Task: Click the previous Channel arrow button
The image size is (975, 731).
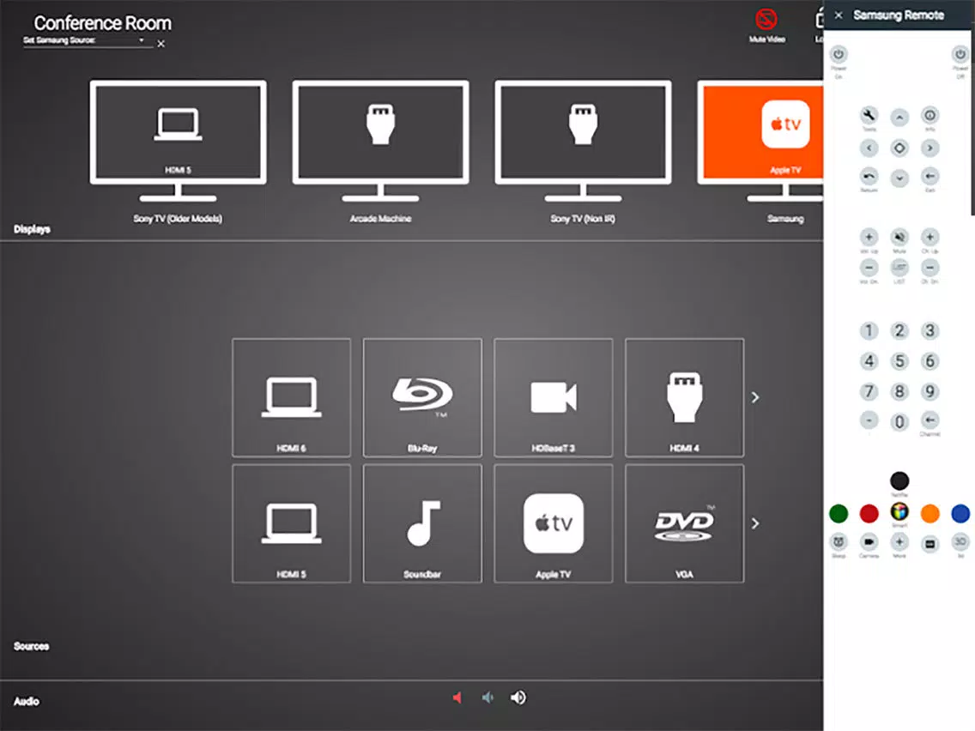Action: click(930, 420)
